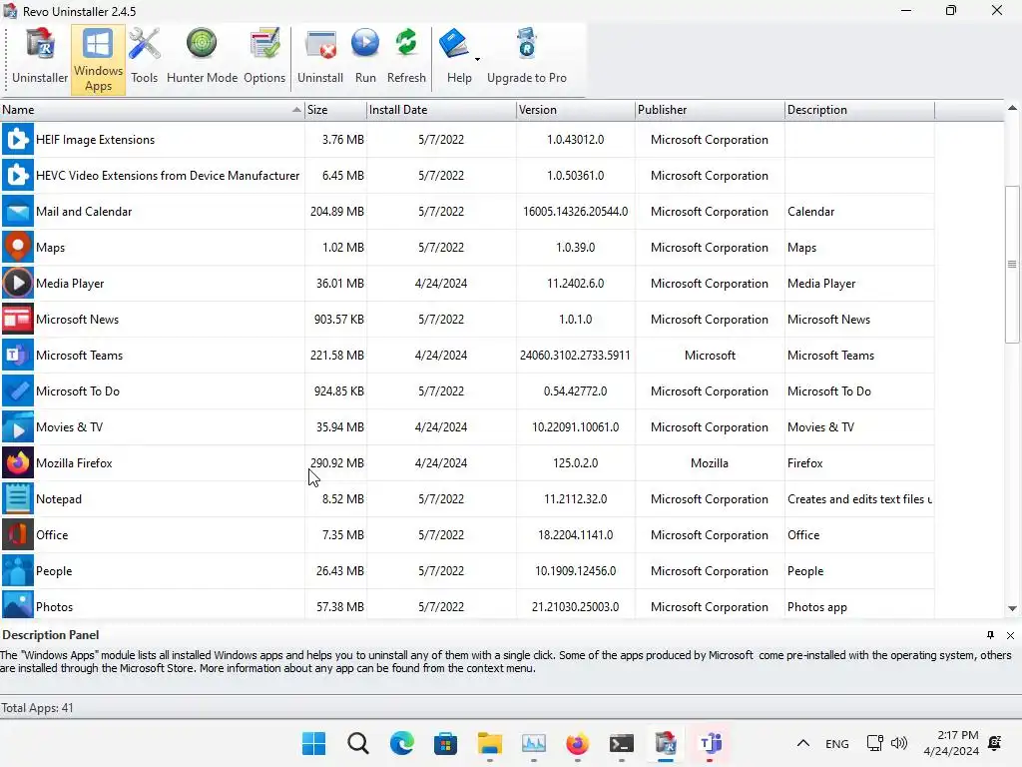Select the Mail and Calendar icon
Image resolution: width=1022 pixels, height=767 pixels.
(18, 212)
